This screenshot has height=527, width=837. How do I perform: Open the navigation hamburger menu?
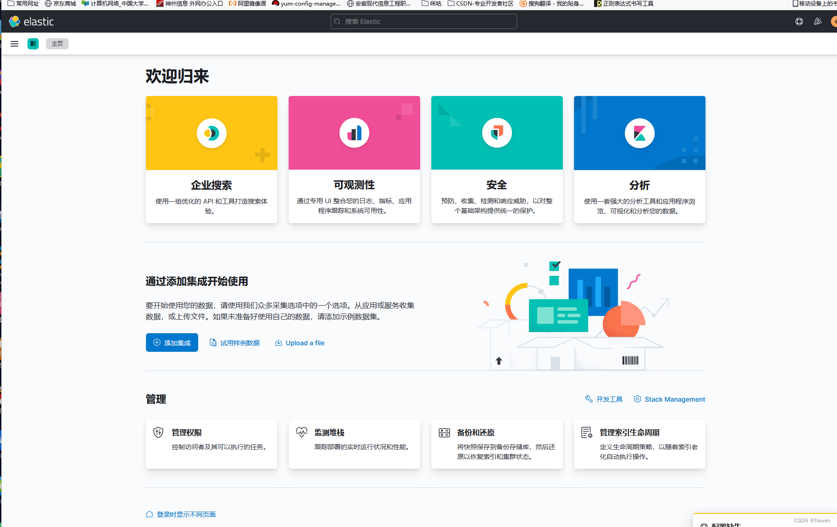pos(14,43)
